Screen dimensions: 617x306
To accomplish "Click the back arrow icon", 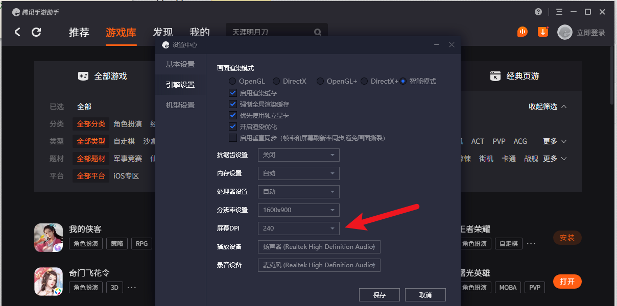I will (x=17, y=32).
